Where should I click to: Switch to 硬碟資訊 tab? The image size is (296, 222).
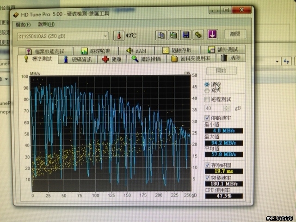pos(78,60)
